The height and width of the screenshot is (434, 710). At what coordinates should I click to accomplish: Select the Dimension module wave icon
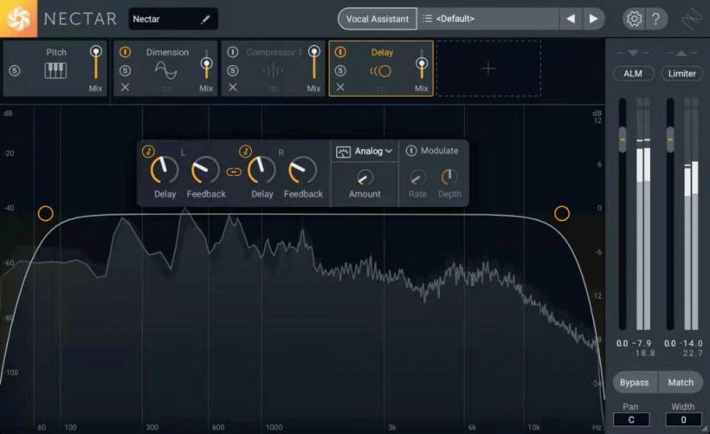[x=165, y=70]
